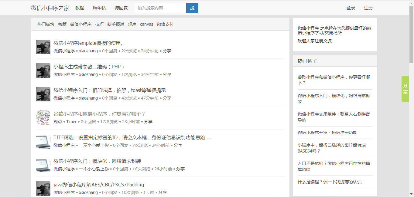Click 分享 on the template模板 post row
Screen dimensions: 414x197
167,51
